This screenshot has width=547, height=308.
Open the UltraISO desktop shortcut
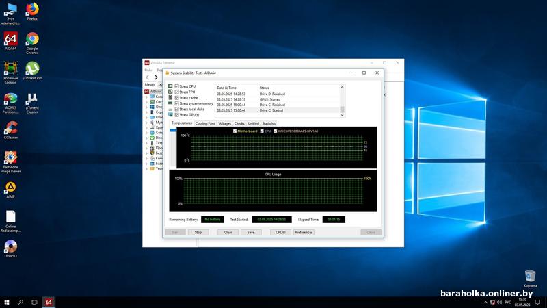click(10, 248)
